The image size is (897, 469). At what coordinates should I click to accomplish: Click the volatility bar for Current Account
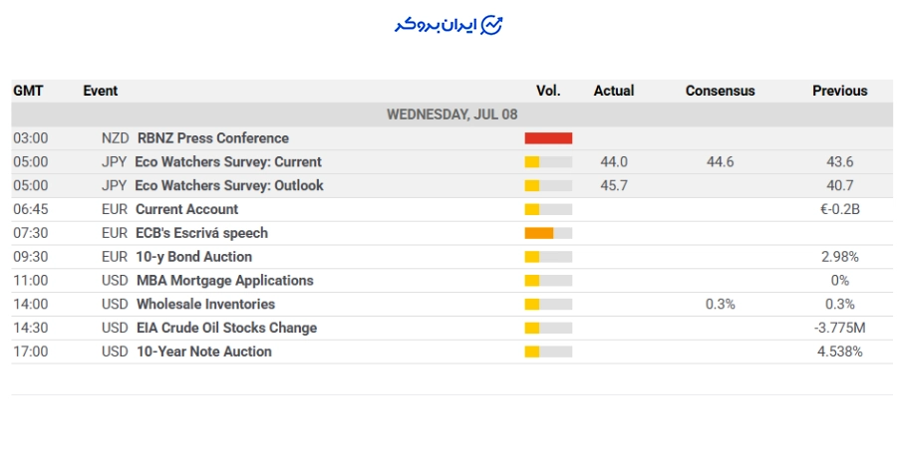pyautogui.click(x=548, y=210)
